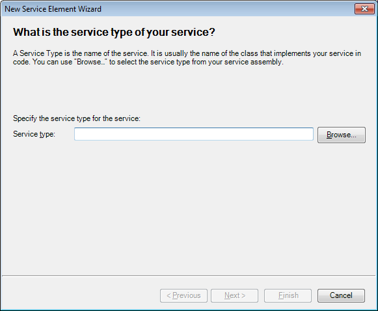Click the disabled Finish button
378x311 pixels.
(x=288, y=295)
